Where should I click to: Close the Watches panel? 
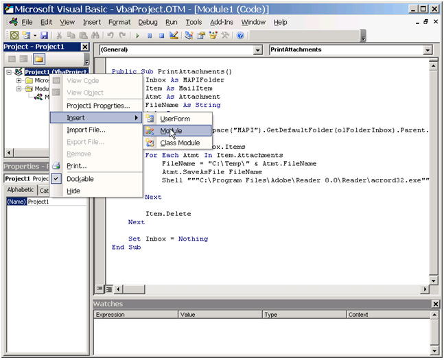point(436,304)
